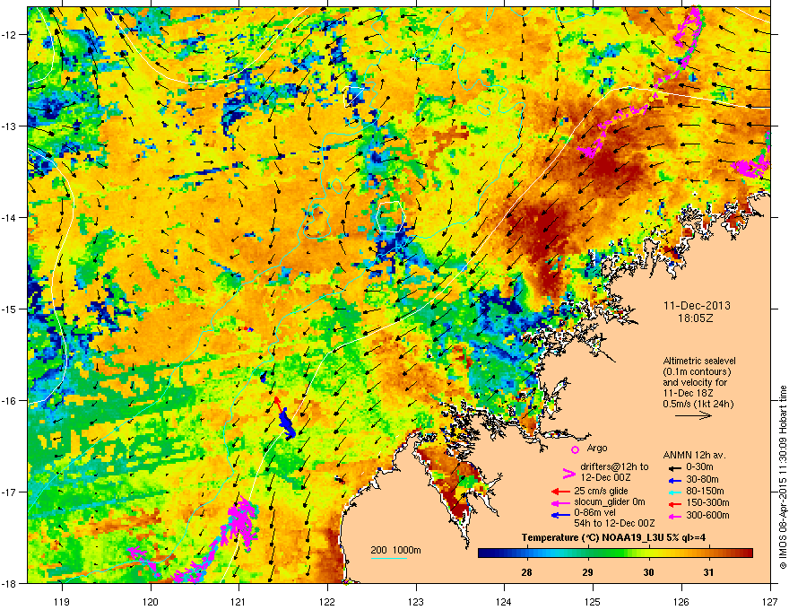Click the '300-600m' depth label

point(707,516)
